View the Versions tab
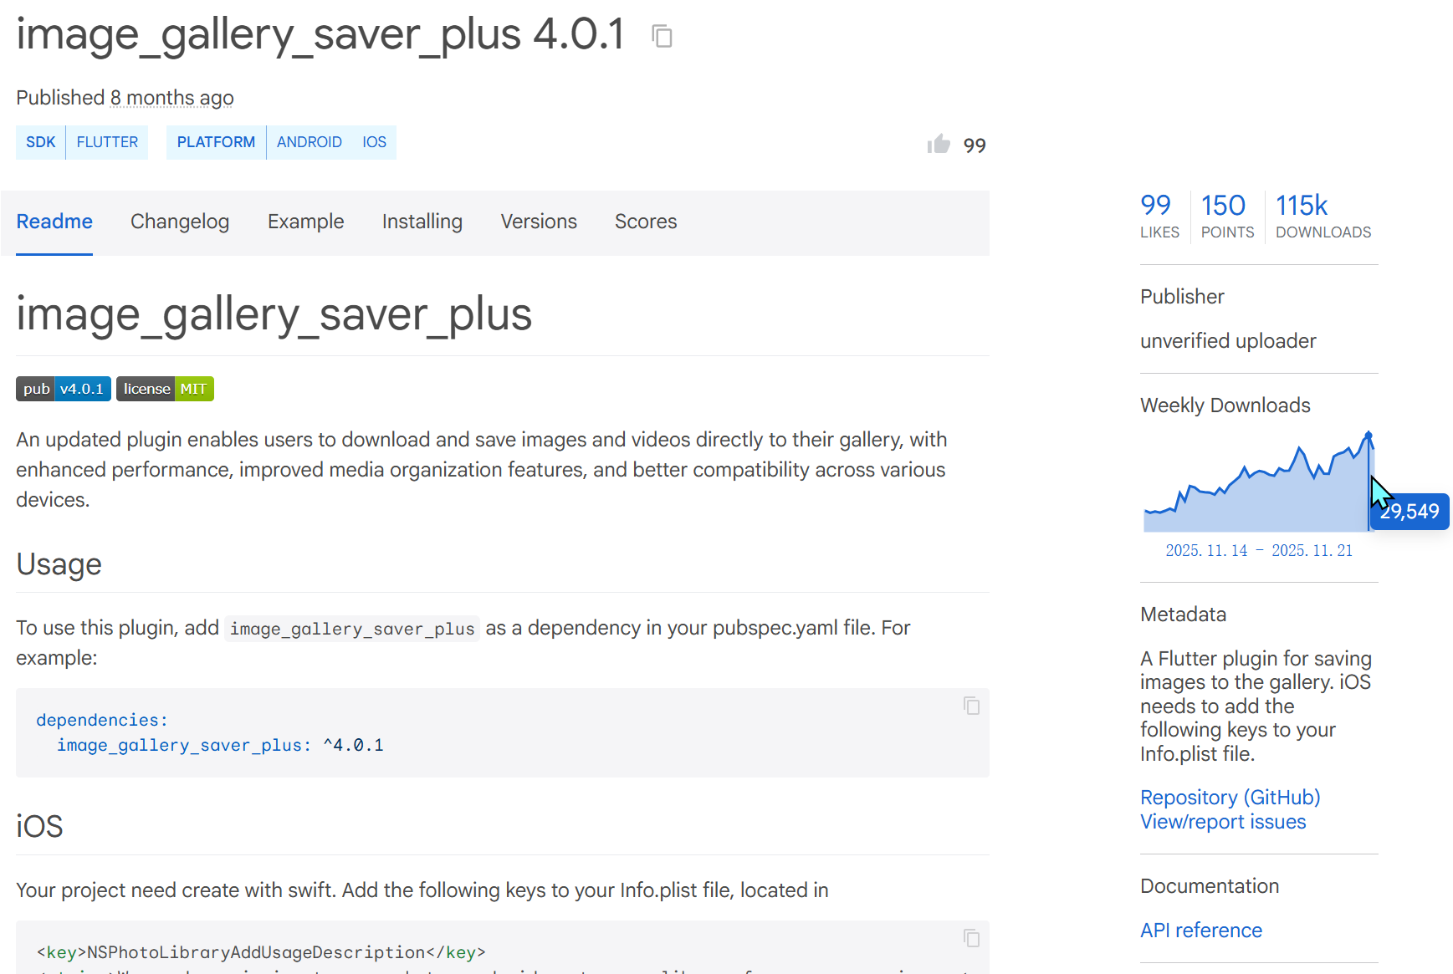Image resolution: width=1453 pixels, height=974 pixels. point(539,222)
